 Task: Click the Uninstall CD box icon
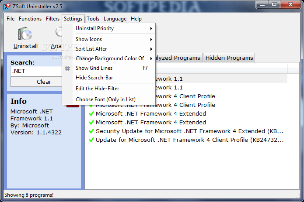tap(25, 34)
